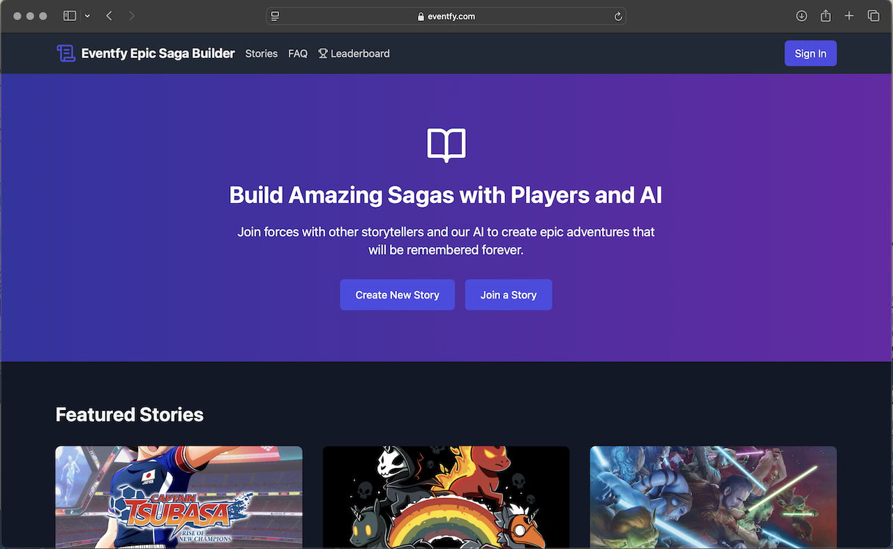893x549 pixels.
Task: Click the Join a Story button
Action: (x=508, y=295)
